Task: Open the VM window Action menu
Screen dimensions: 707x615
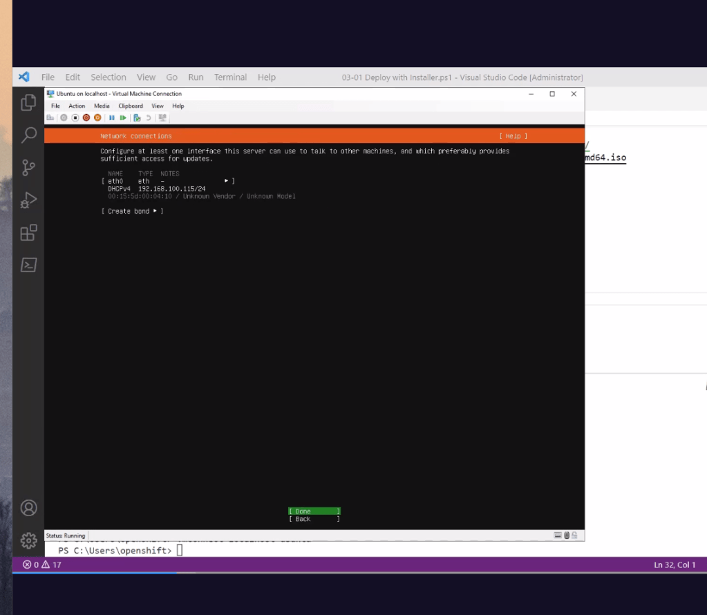Action: 77,106
